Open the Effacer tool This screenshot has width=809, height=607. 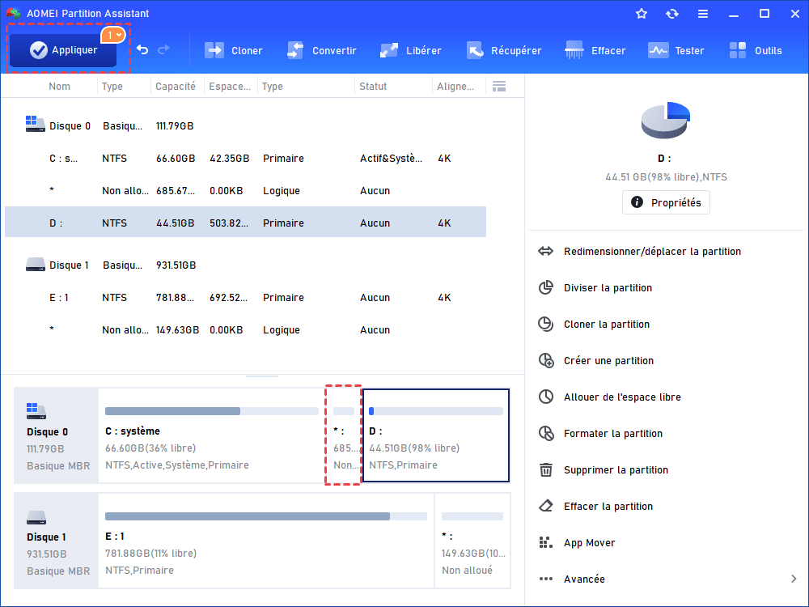pos(595,50)
